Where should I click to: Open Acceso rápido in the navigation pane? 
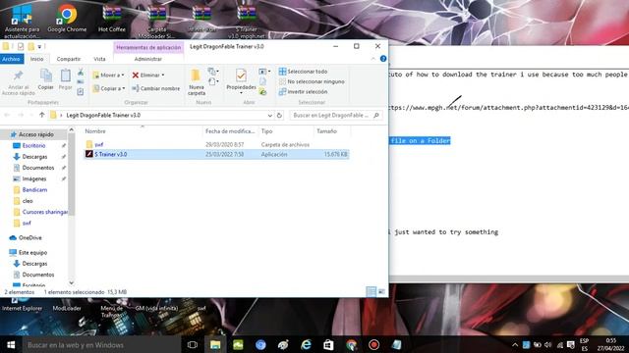[36, 134]
